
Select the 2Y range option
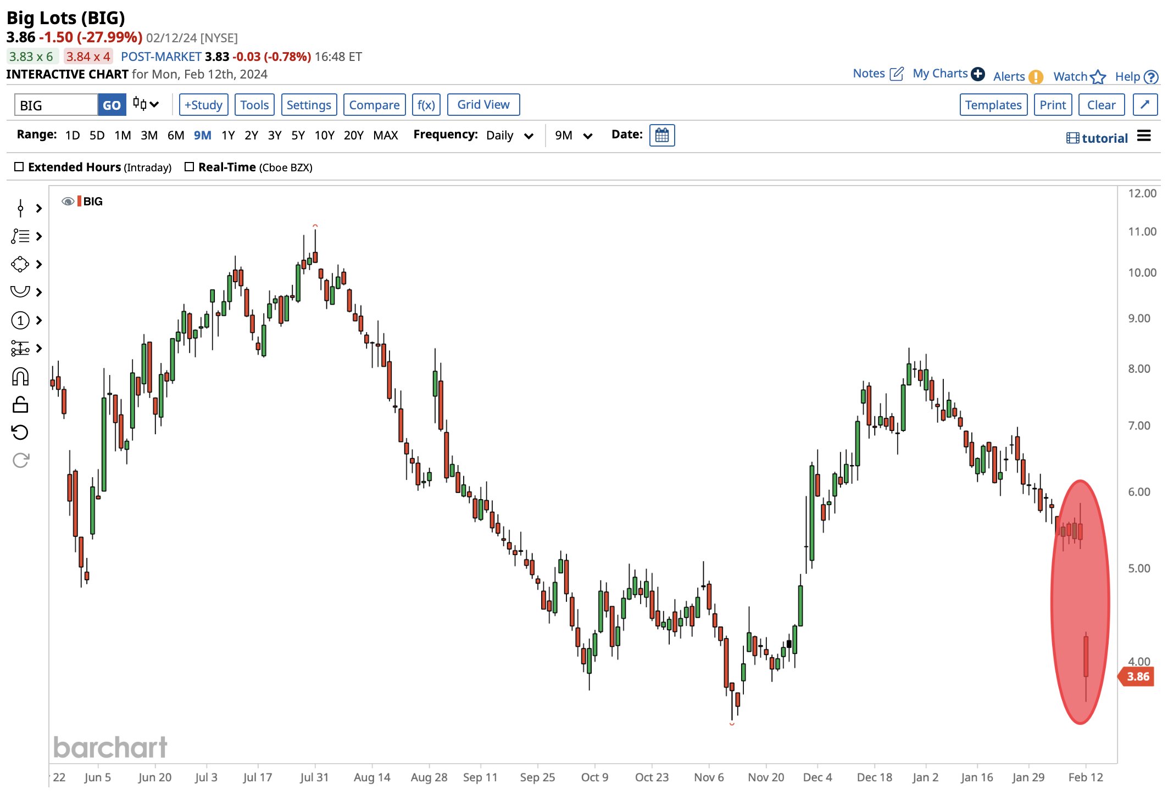pyautogui.click(x=251, y=135)
